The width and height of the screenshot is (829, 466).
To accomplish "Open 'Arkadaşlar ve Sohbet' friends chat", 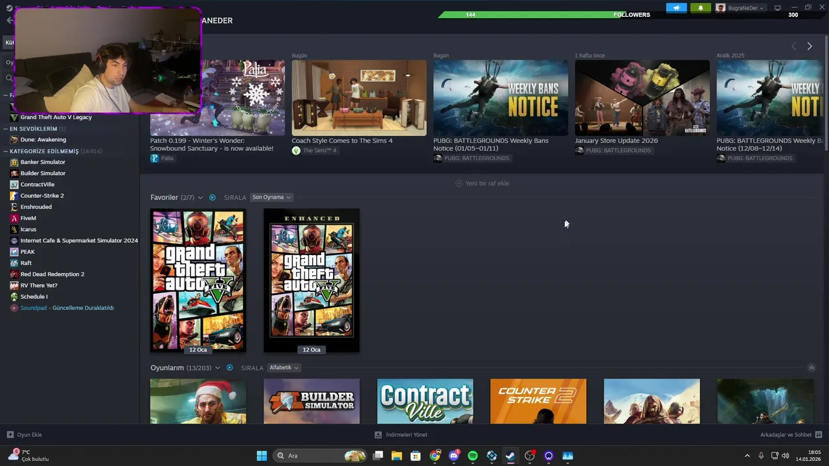I will tap(791, 435).
